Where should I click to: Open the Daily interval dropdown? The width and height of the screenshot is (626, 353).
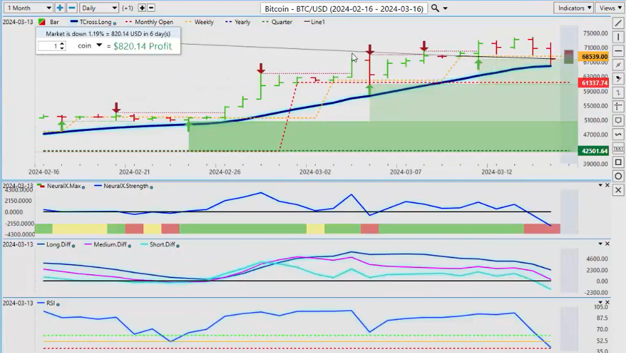99,8
